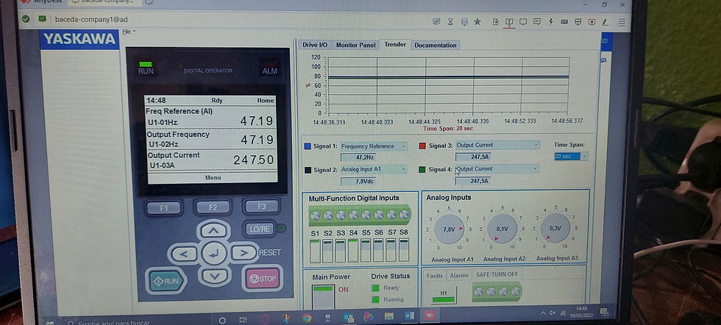Click the F2 function key

[213, 207]
